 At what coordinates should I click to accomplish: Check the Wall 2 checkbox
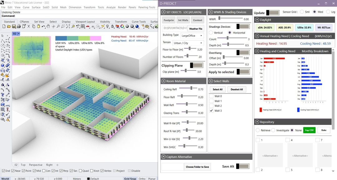[211, 106]
